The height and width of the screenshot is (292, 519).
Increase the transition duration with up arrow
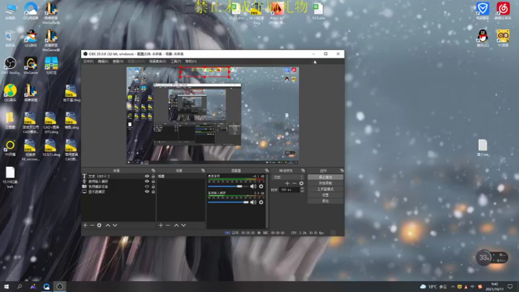point(302,188)
